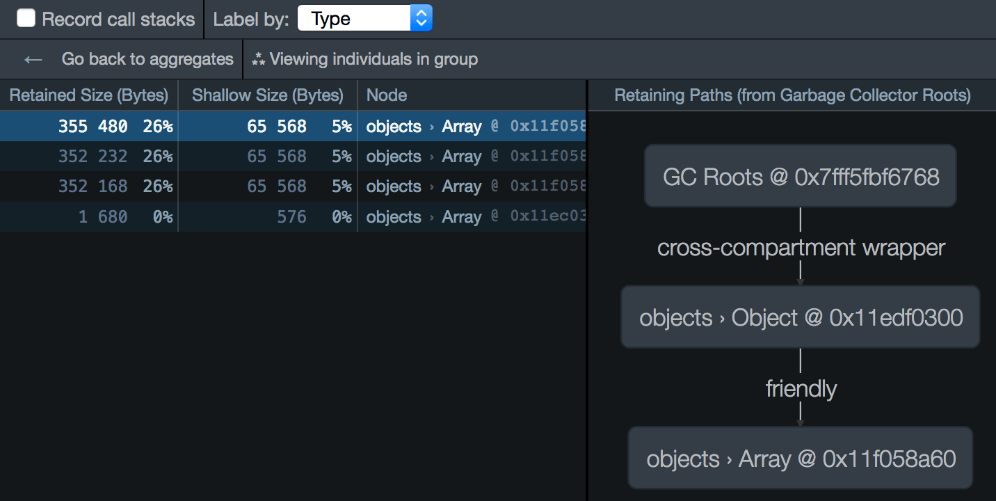Click Go back to aggregates
The height and width of the screenshot is (501, 996).
(147, 59)
